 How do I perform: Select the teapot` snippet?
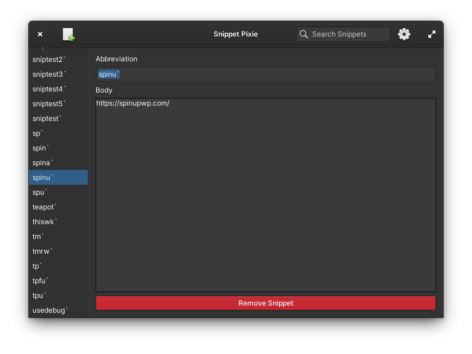pyautogui.click(x=44, y=207)
